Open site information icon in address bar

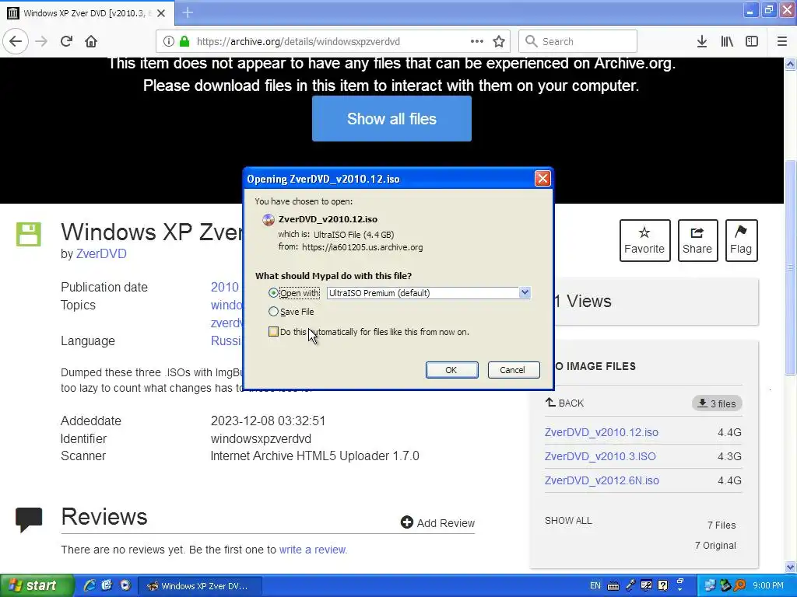pos(169,42)
